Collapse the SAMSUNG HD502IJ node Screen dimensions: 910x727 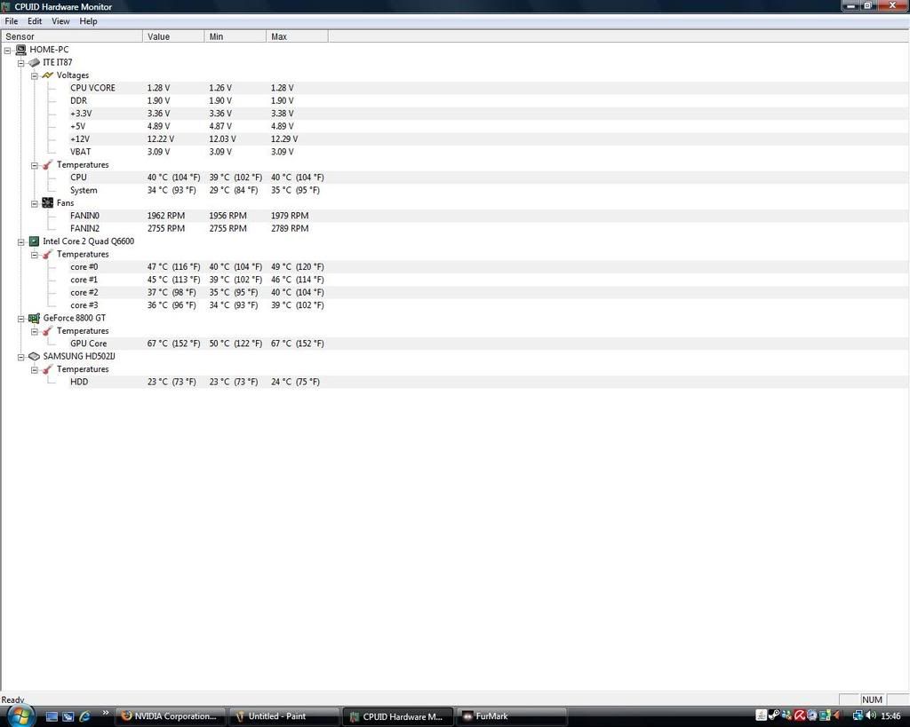tap(21, 357)
